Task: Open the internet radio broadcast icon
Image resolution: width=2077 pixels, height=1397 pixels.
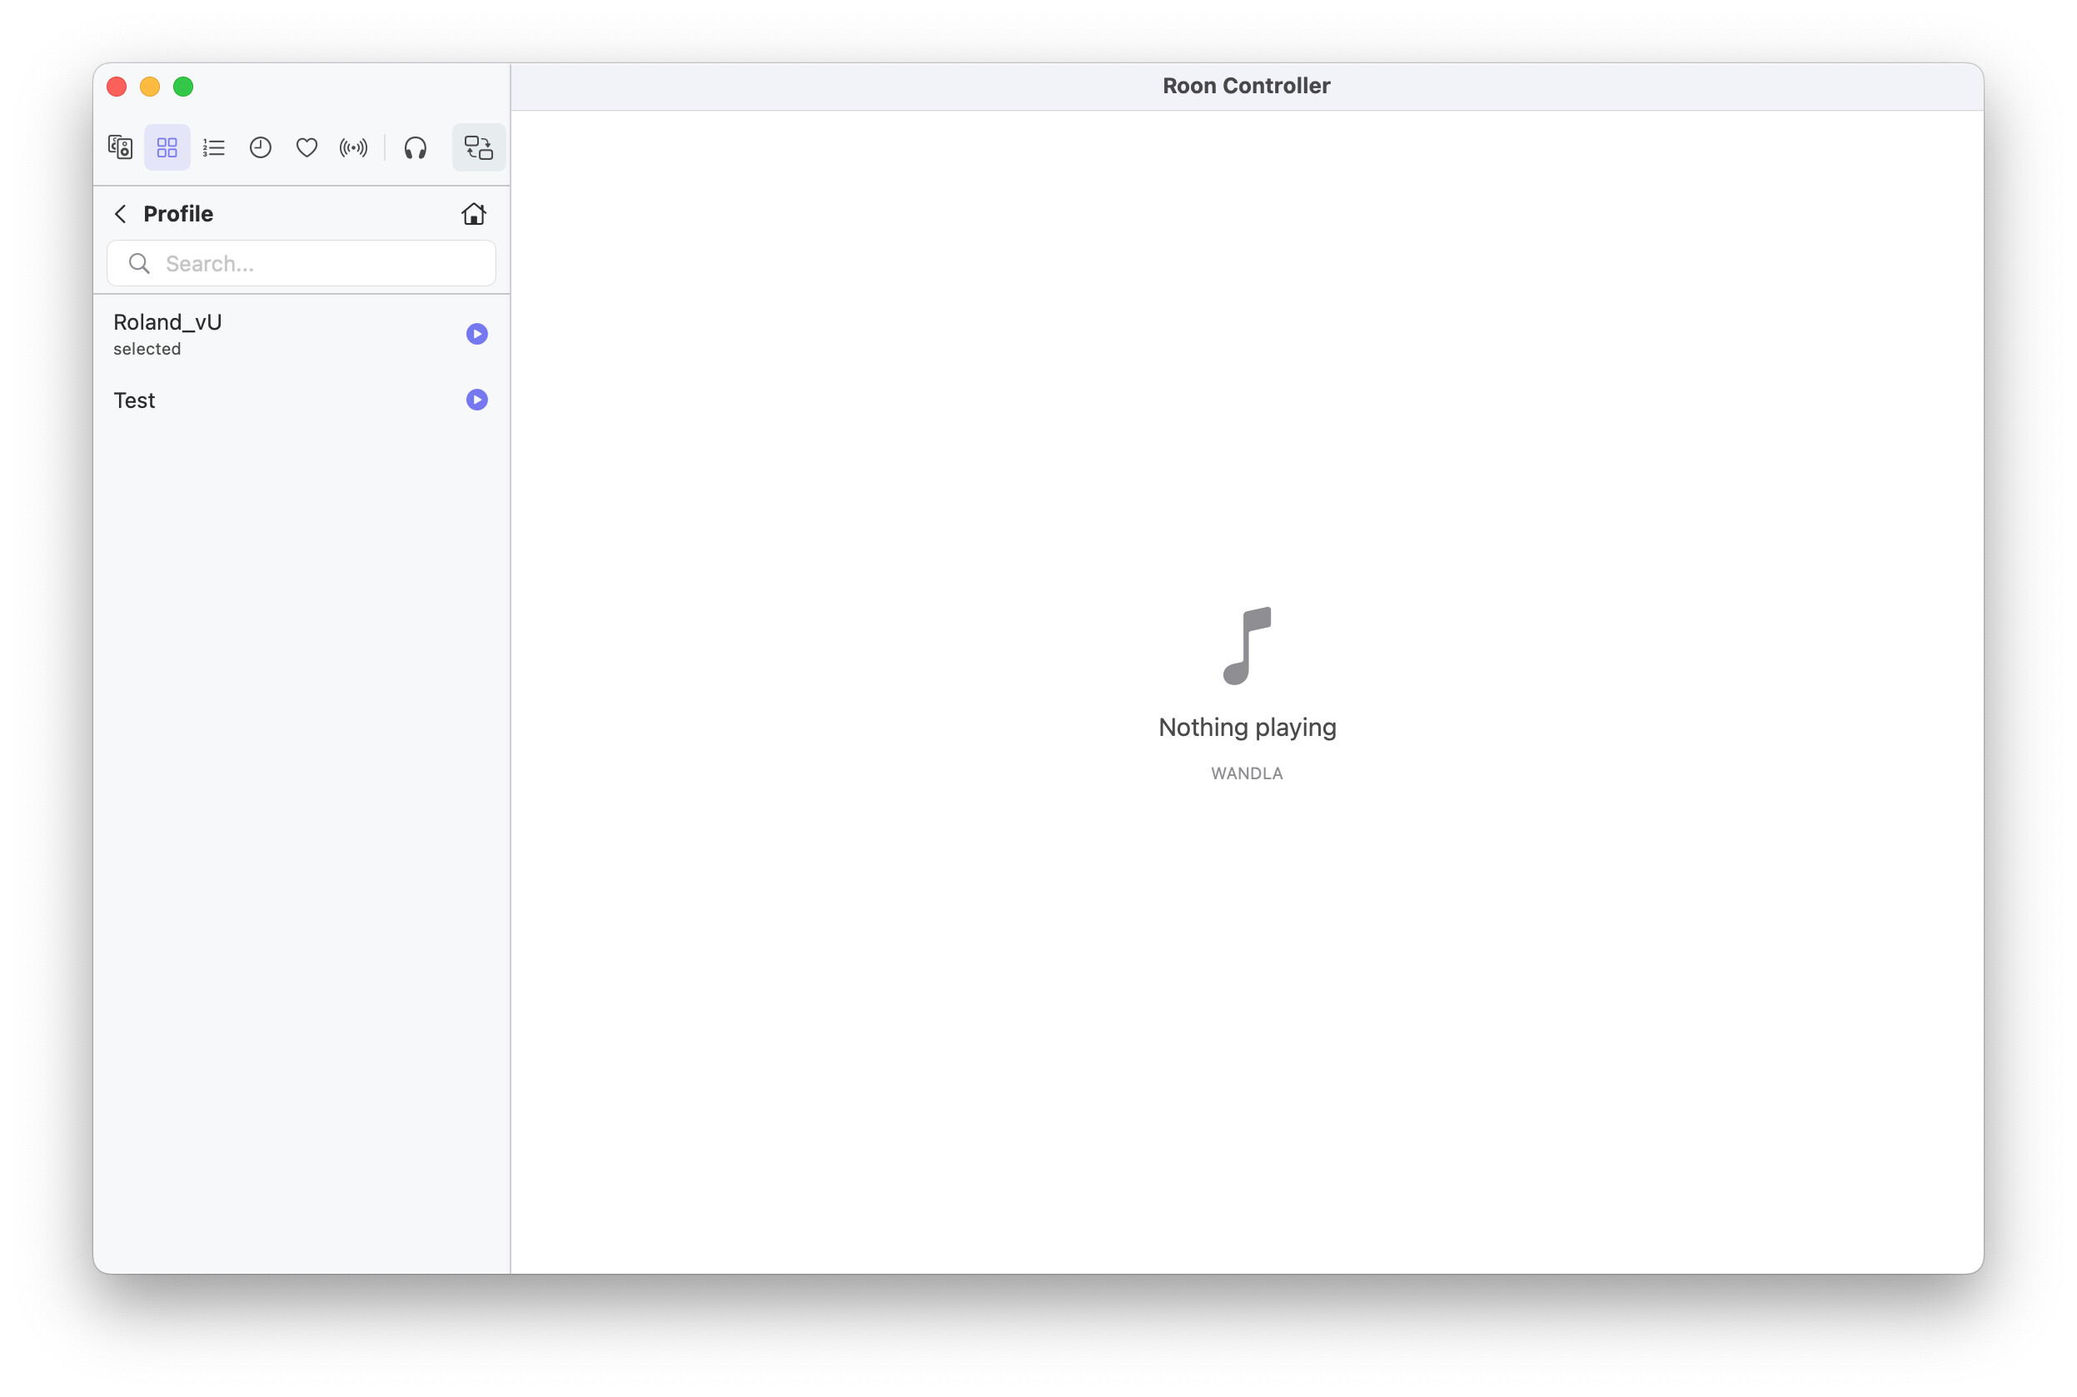Action: [353, 147]
